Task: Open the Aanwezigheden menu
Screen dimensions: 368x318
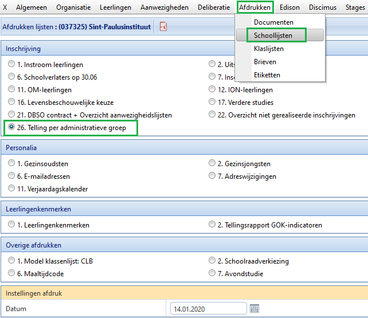Action: pyautogui.click(x=165, y=7)
